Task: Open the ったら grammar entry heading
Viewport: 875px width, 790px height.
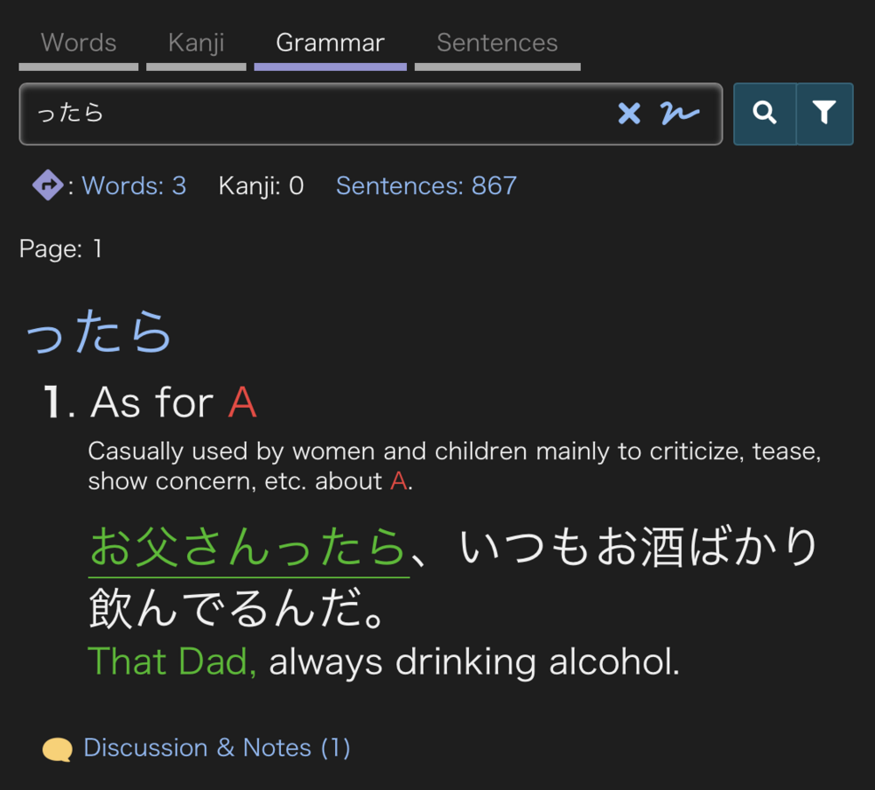Action: [99, 332]
